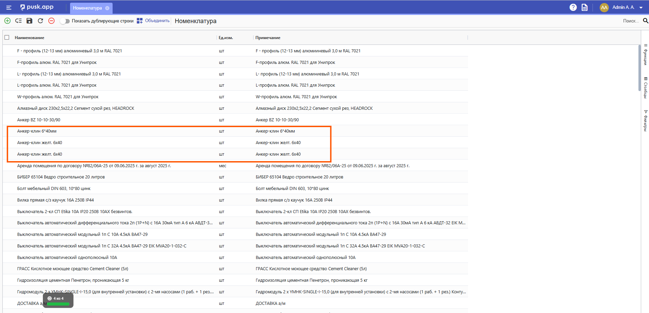
Task: Expand the Фильтры side panel
Action: (645, 120)
